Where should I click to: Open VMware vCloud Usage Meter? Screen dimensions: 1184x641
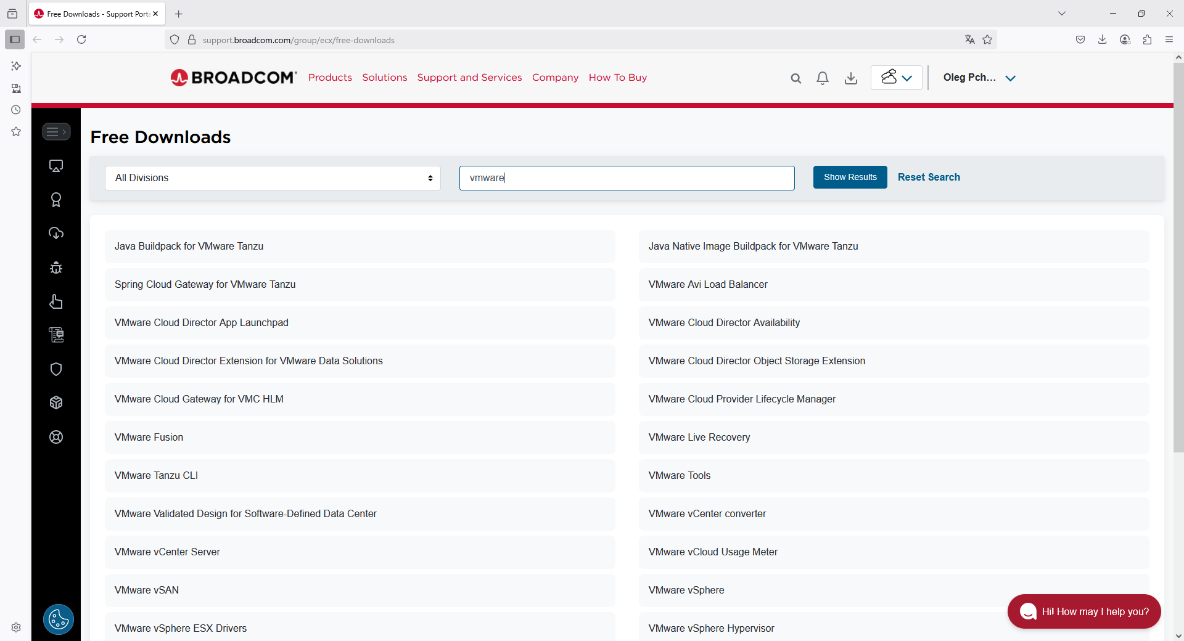coord(894,552)
